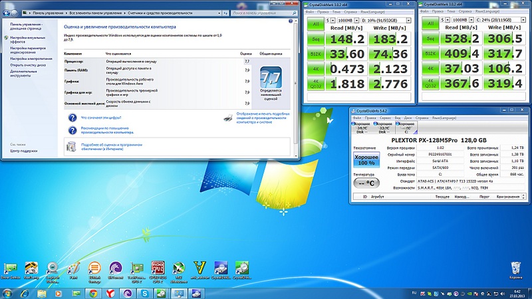Open Сервис menu in CrystalDiskInfo
The height and width of the screenshot is (299, 532).
(x=385, y=118)
